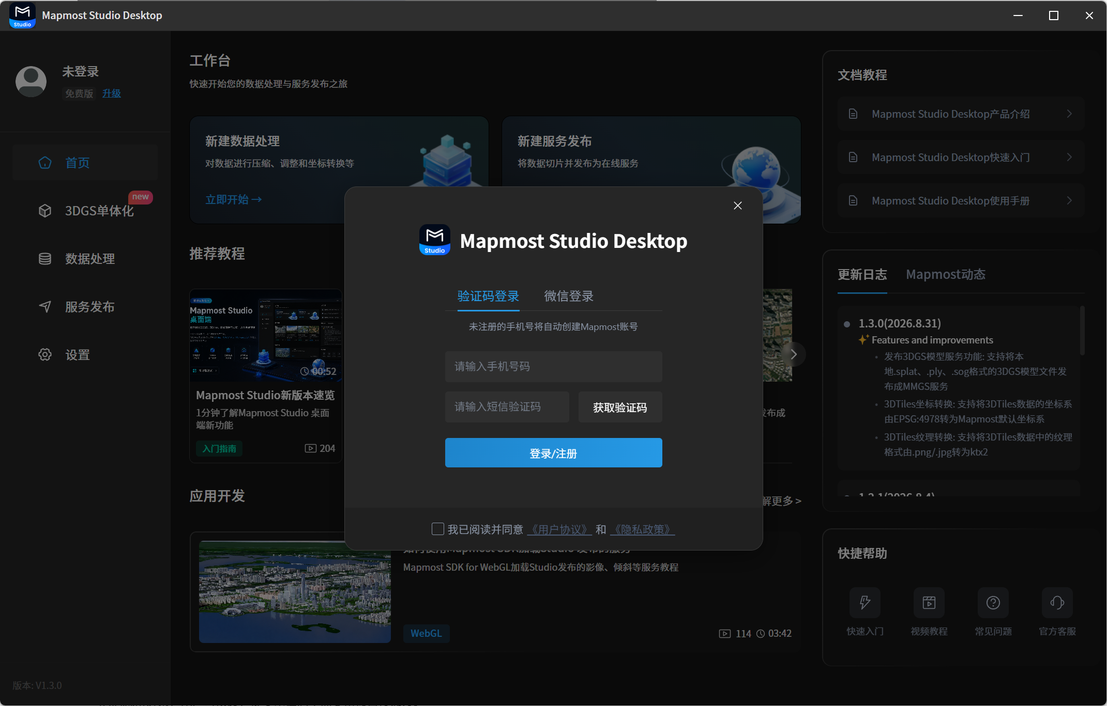Select the 更新日志 tab
Screen dimensions: 1107x706
pyautogui.click(x=862, y=274)
